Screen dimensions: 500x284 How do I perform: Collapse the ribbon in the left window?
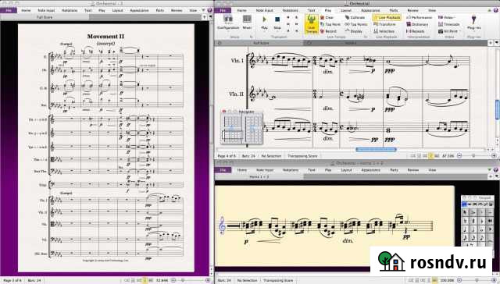click(x=203, y=10)
